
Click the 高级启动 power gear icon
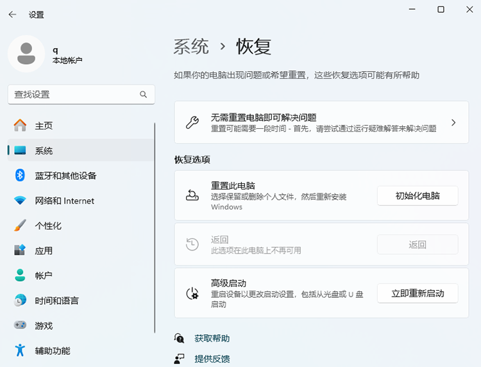click(192, 293)
